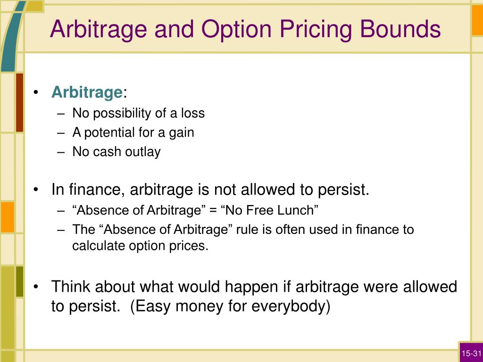Click the slide title "Arbitrage and Option Pricing Bounds"

(245, 30)
